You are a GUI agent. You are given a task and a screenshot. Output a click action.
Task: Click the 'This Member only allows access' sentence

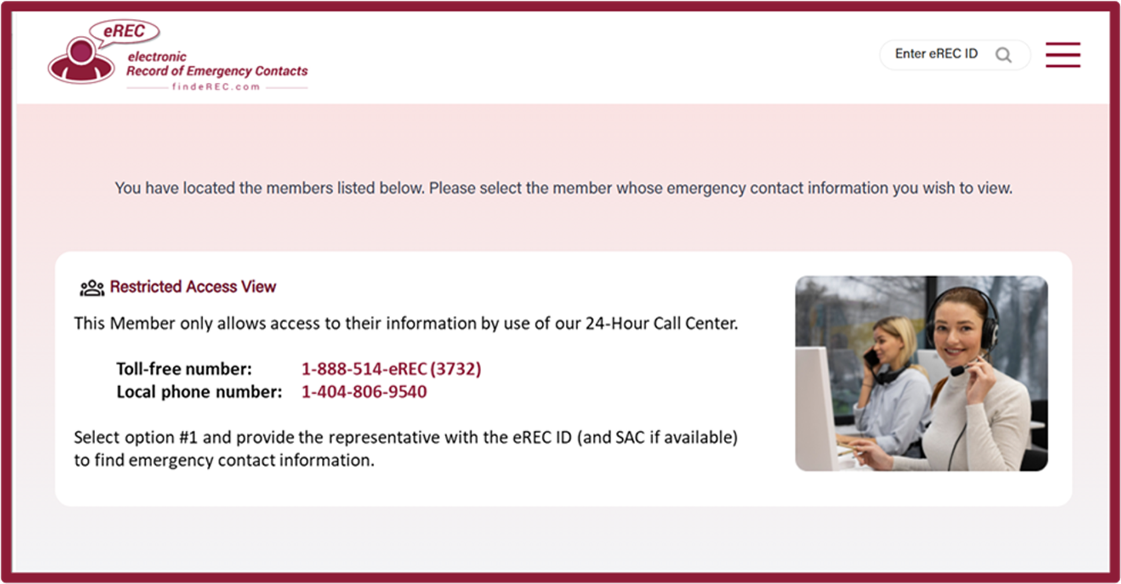coord(405,323)
